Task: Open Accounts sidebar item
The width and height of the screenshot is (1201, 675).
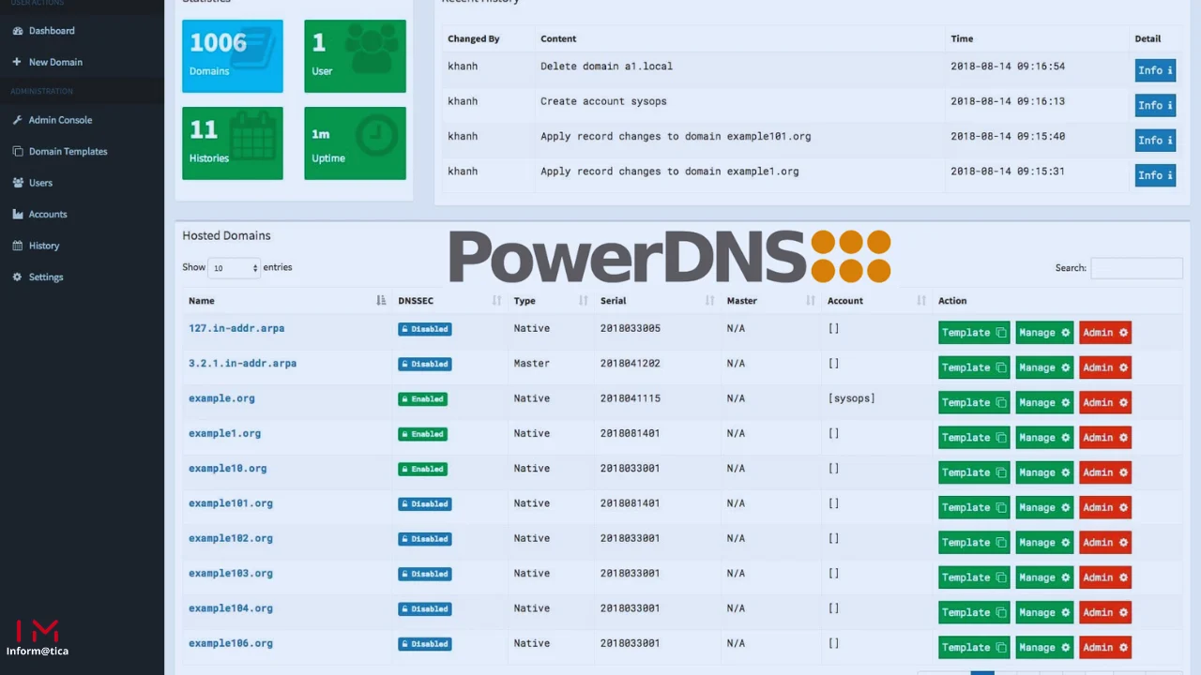Action: 48,214
